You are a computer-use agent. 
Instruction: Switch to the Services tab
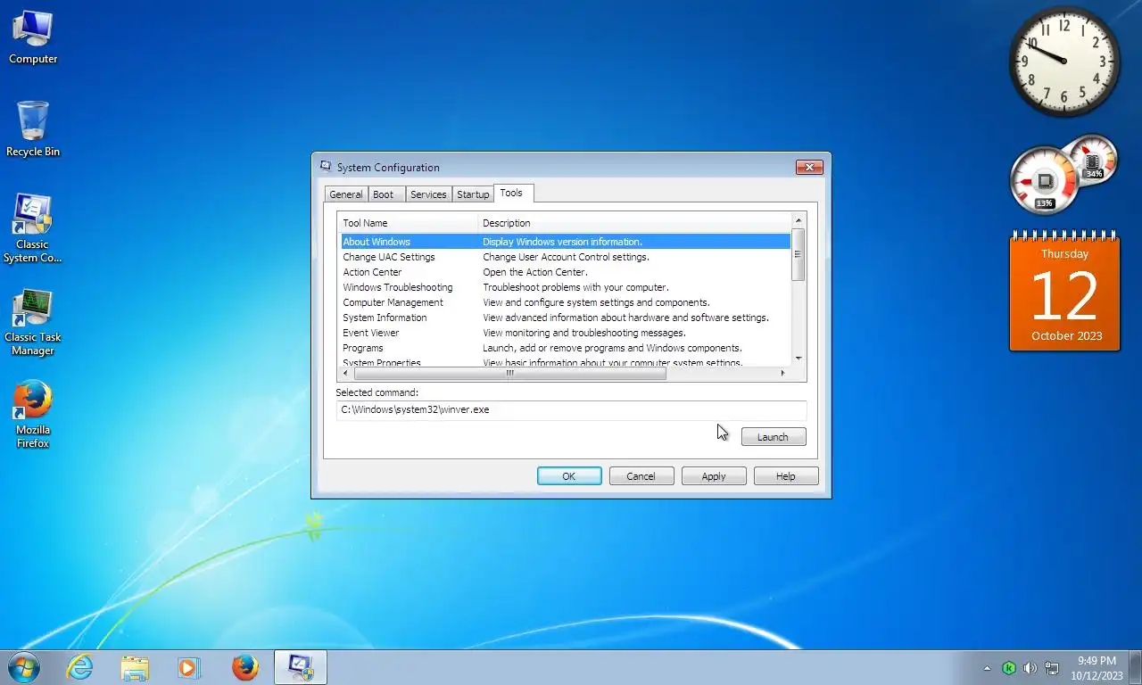click(428, 194)
